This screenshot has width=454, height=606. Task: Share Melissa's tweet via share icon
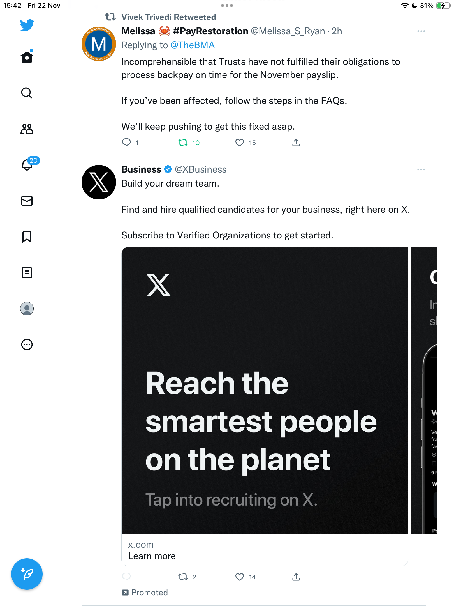(296, 143)
